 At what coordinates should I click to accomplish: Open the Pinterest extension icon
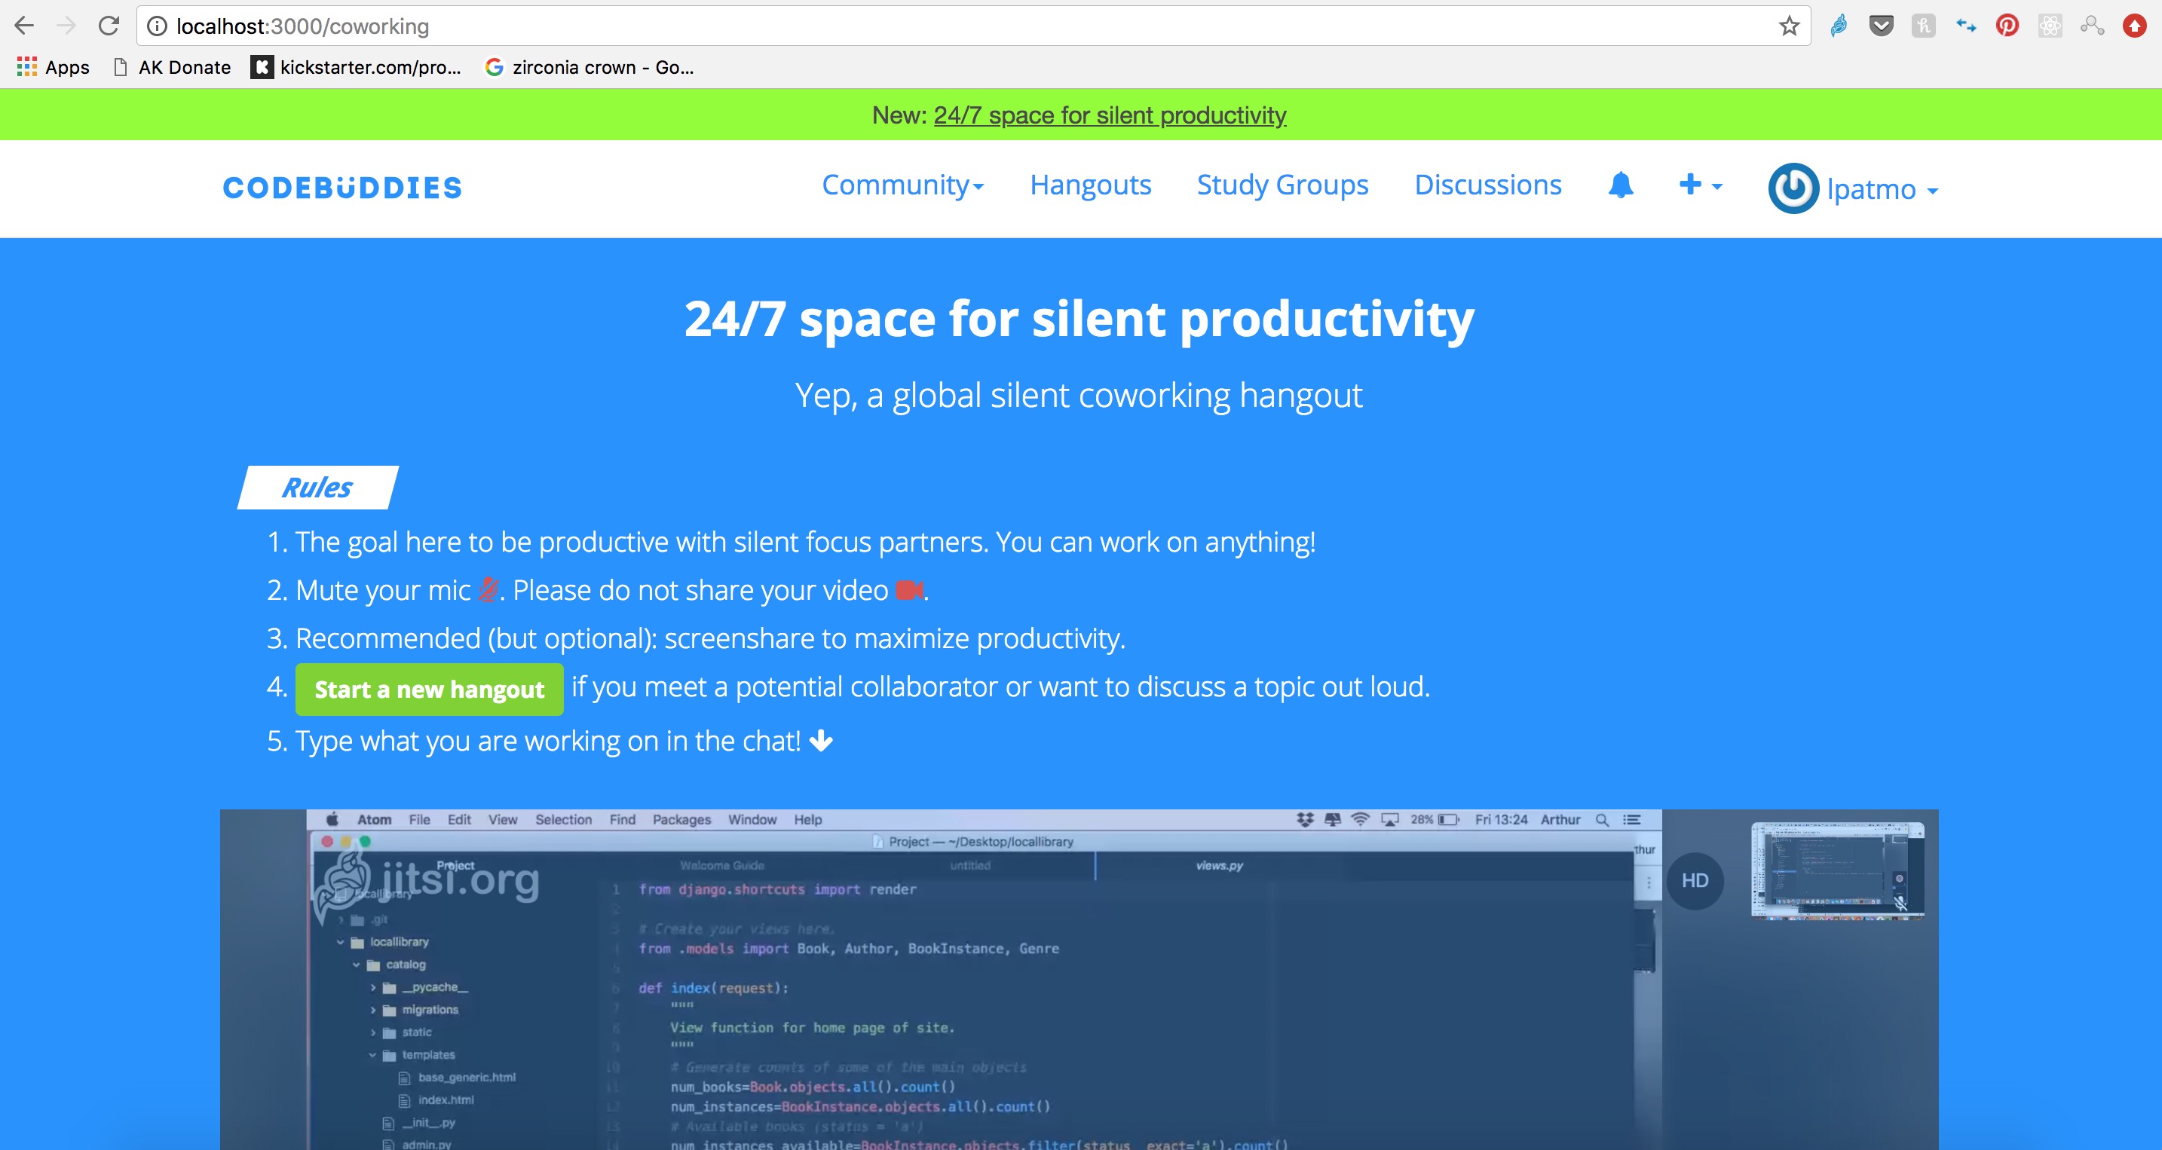pos(2007,26)
